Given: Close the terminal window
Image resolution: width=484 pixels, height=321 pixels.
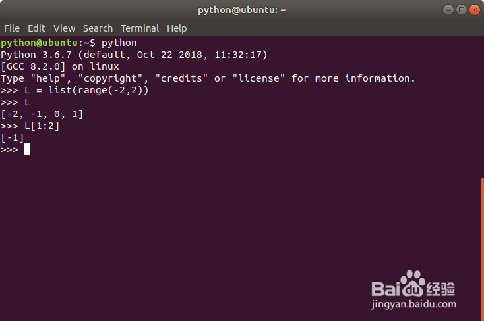Looking at the screenshot, I should [474, 10].
